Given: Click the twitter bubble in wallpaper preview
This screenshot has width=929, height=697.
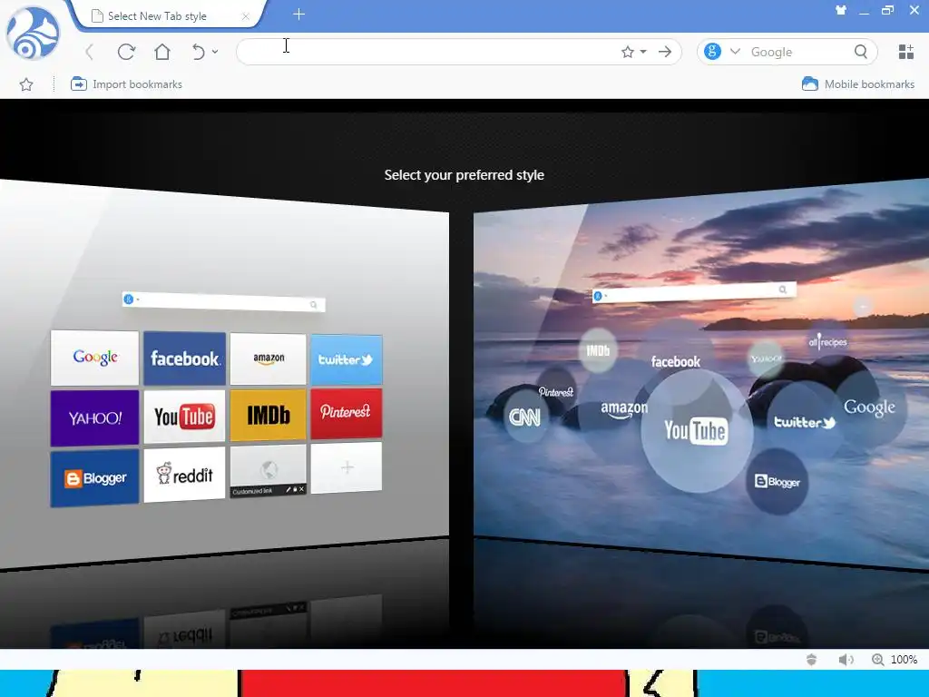Looking at the screenshot, I should pyautogui.click(x=804, y=422).
